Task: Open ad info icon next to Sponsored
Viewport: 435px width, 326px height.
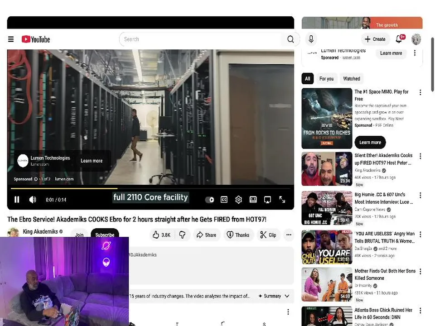Action: pos(36,179)
